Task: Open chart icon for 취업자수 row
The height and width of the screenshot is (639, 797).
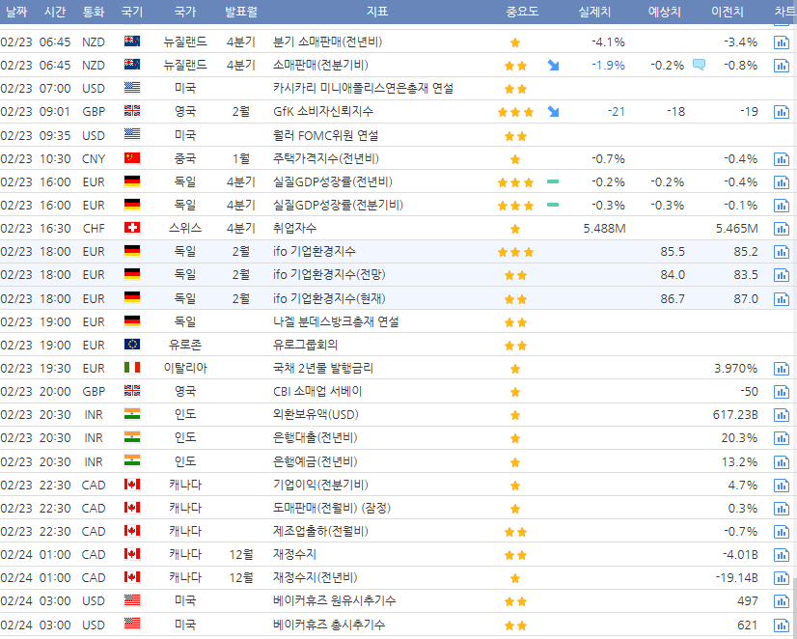Action: 782,229
